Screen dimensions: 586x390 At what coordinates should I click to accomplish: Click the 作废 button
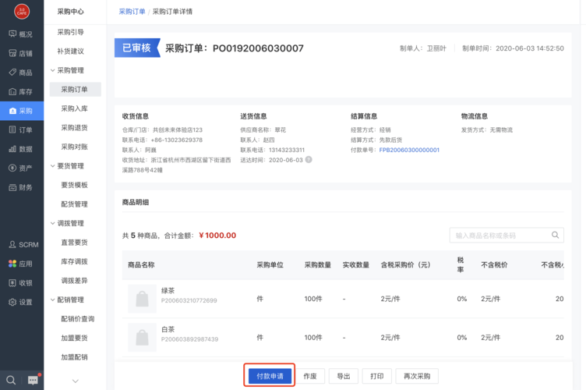coord(310,376)
